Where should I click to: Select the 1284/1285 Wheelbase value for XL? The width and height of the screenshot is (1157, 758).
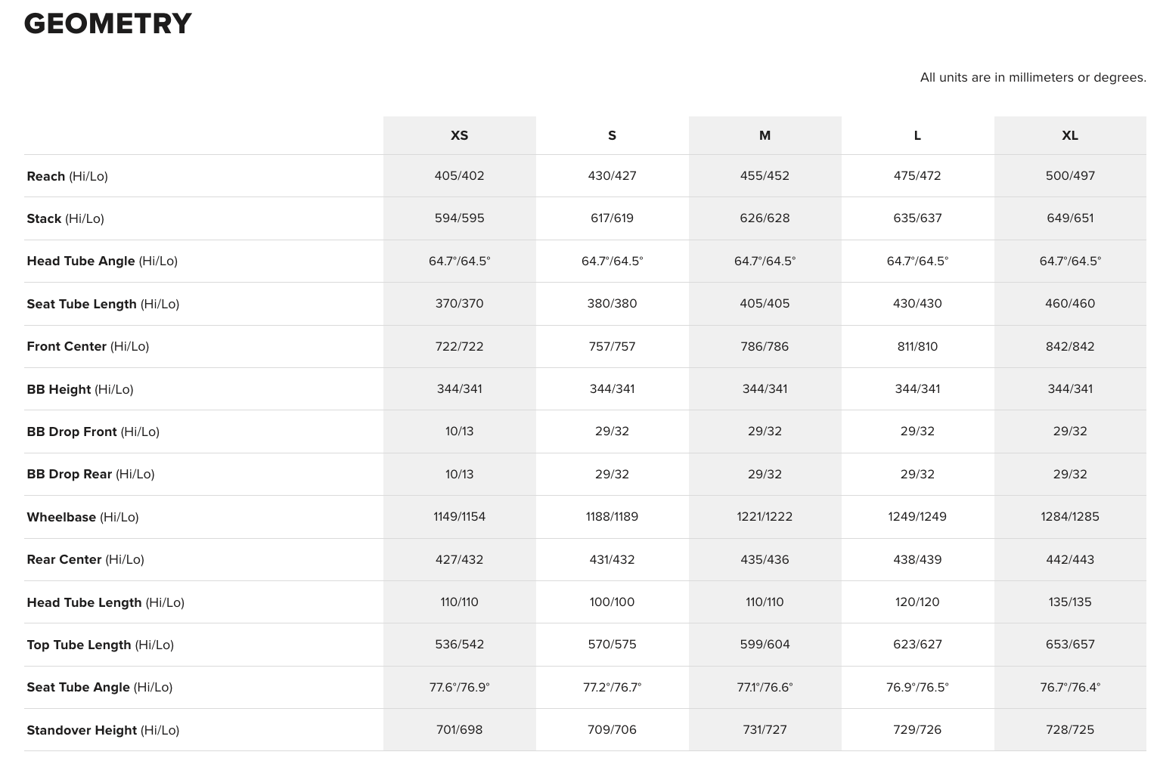[x=1069, y=516]
